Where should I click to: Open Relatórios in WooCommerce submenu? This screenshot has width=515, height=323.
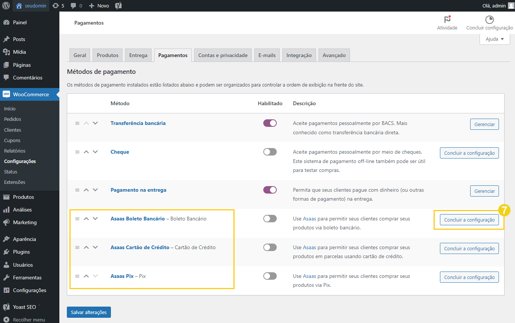(15, 151)
